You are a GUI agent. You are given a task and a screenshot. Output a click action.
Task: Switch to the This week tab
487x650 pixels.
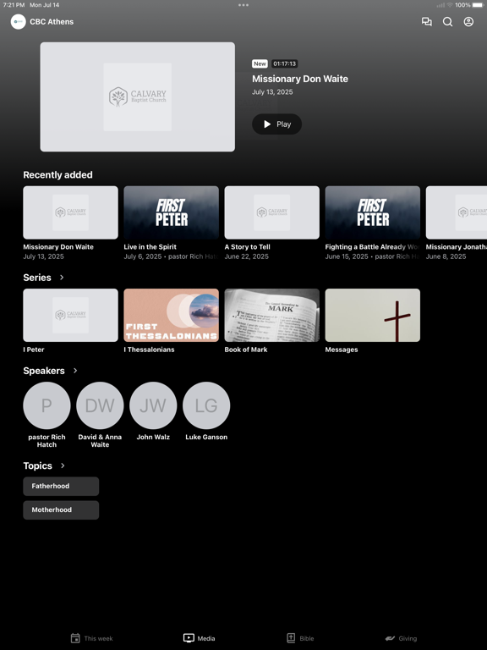pos(91,638)
